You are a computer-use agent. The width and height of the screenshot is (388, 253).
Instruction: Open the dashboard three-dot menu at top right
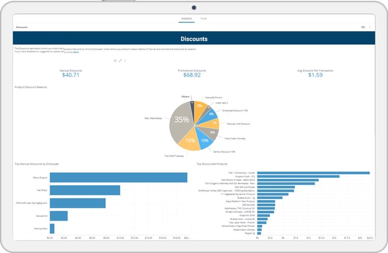point(370,27)
